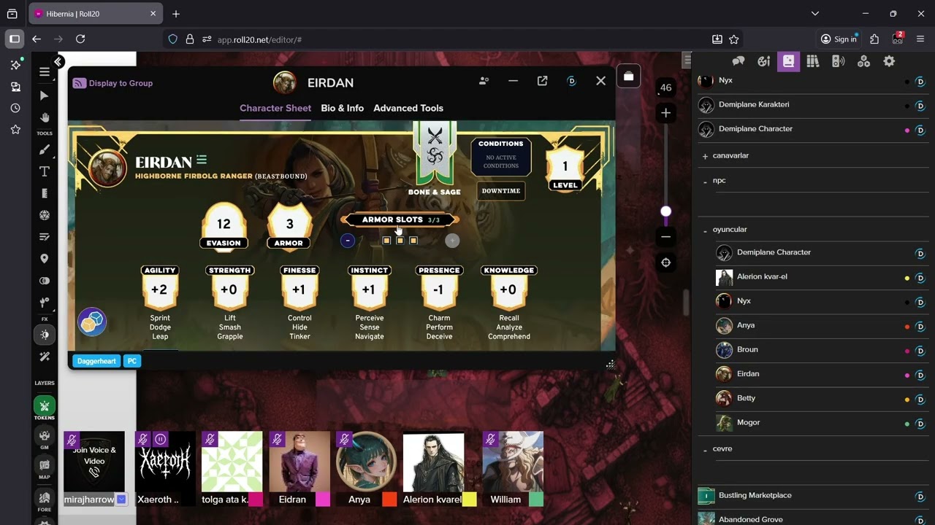
Task: Choose the Text tool
Action: (45, 171)
